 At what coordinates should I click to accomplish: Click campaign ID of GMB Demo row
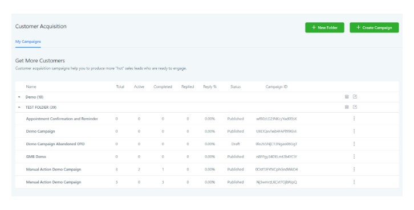click(277, 157)
